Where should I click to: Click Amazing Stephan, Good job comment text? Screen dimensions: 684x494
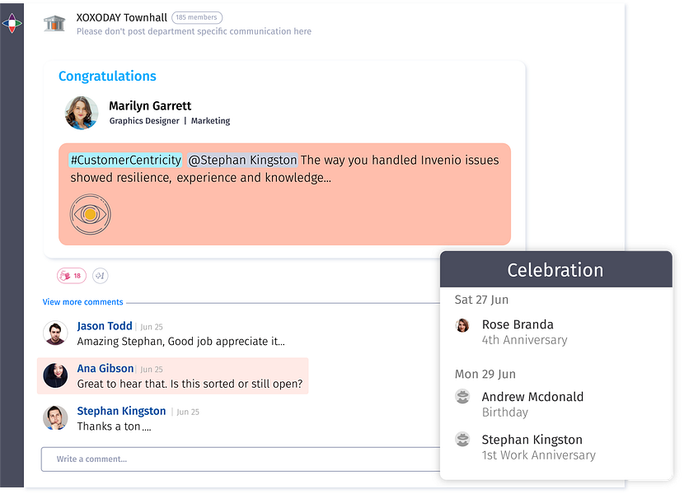(181, 342)
